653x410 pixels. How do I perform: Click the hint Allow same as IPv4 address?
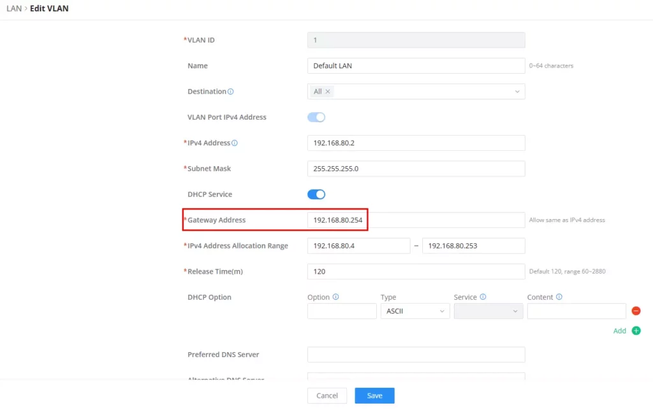coord(567,220)
